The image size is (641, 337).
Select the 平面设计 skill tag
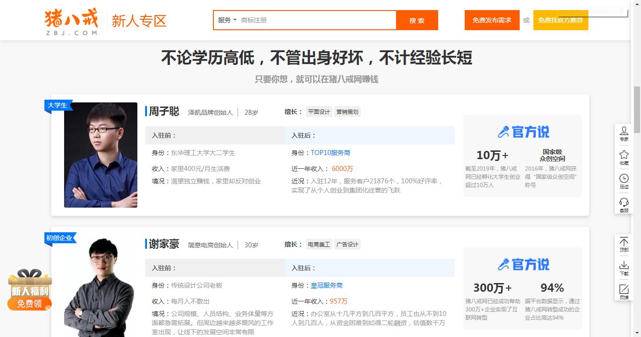pyautogui.click(x=319, y=112)
